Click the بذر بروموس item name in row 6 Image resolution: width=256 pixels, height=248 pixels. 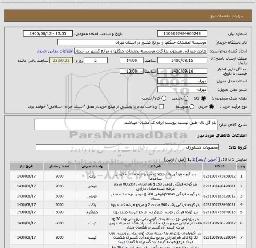point(156,223)
